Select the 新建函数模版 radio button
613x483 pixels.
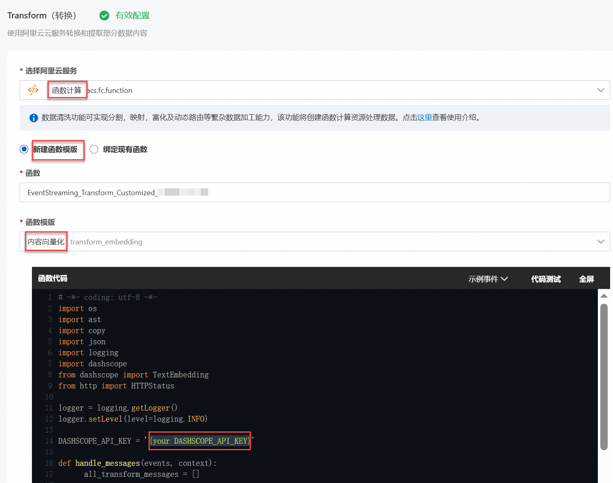pyautogui.click(x=24, y=149)
